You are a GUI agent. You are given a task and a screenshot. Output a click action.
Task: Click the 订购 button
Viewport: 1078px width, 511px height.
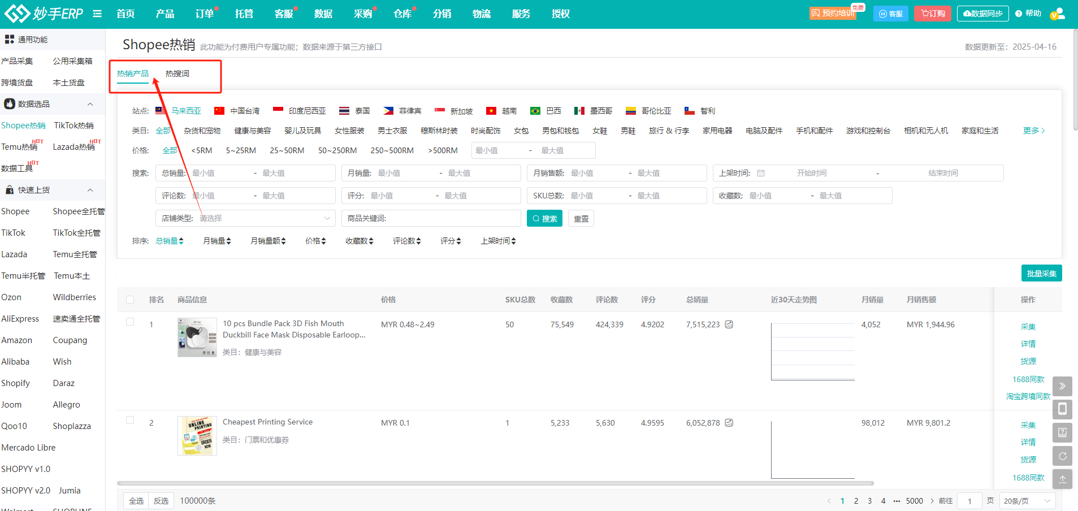(933, 14)
